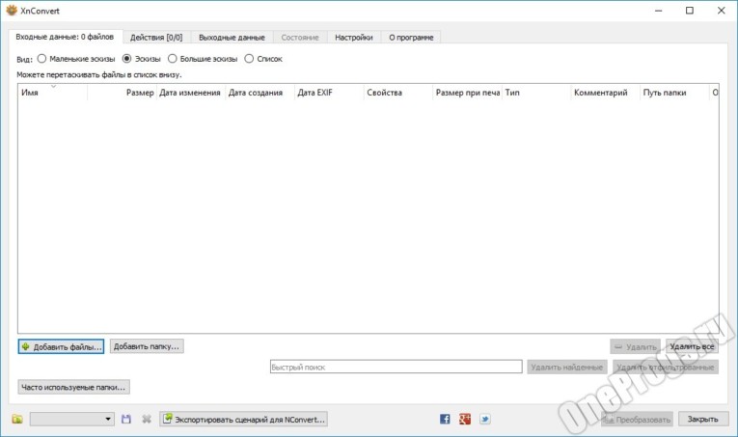Sort by the Путь папки column header
The image size is (738, 437).
coord(674,93)
